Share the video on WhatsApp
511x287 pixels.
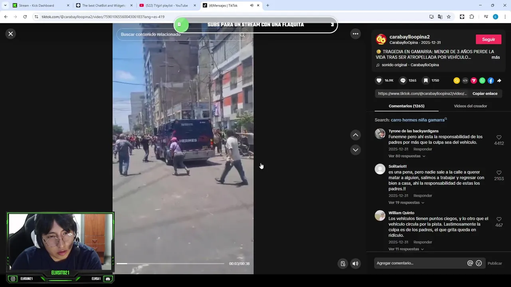(482, 81)
